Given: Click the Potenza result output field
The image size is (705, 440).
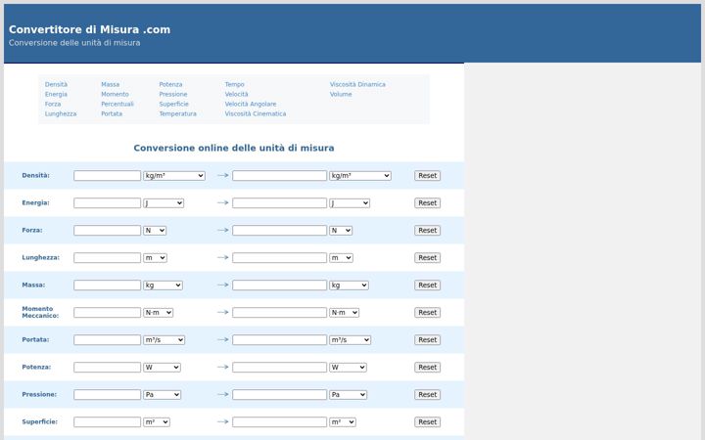Looking at the screenshot, I should [279, 368].
